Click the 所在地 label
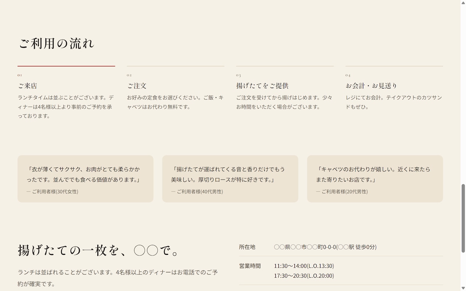Image resolution: width=466 pixels, height=291 pixels. (247, 247)
